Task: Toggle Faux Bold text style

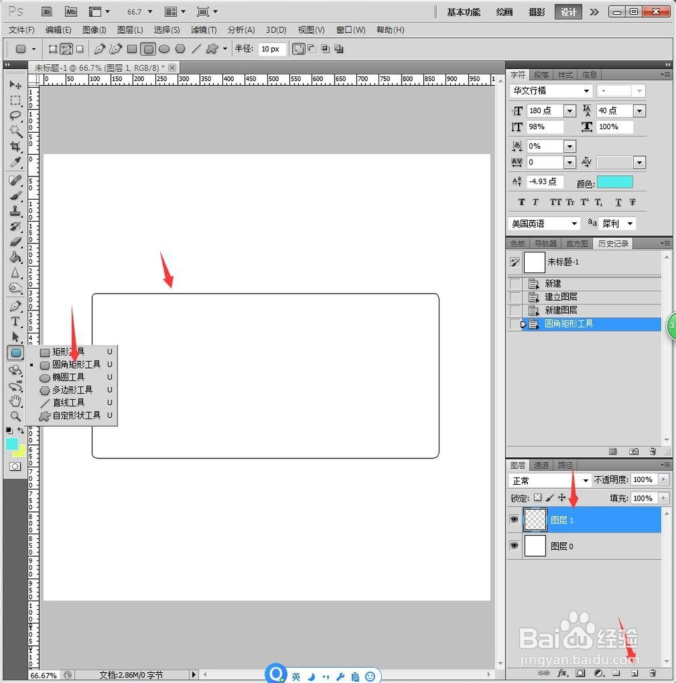Action: coord(521,202)
